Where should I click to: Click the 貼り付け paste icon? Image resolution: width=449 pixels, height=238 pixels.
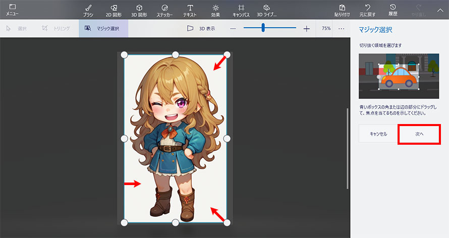(x=342, y=8)
